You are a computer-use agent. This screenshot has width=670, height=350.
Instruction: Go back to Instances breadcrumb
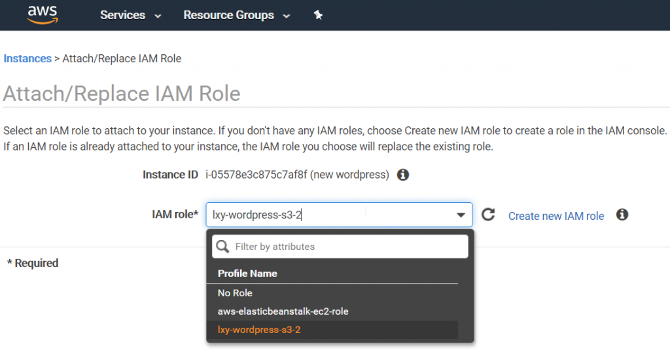(27, 58)
